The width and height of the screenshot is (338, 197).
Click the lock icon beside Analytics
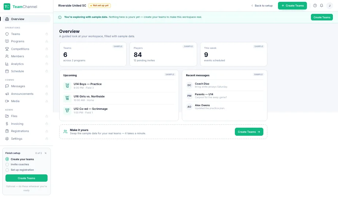click(46, 64)
